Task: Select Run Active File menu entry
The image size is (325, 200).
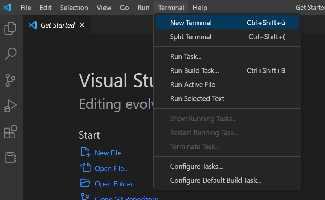Action: 228,84
